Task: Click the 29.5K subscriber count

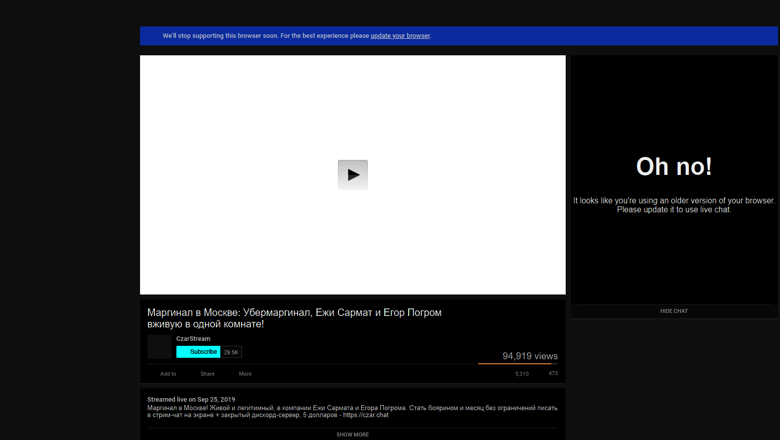Action: tap(231, 352)
